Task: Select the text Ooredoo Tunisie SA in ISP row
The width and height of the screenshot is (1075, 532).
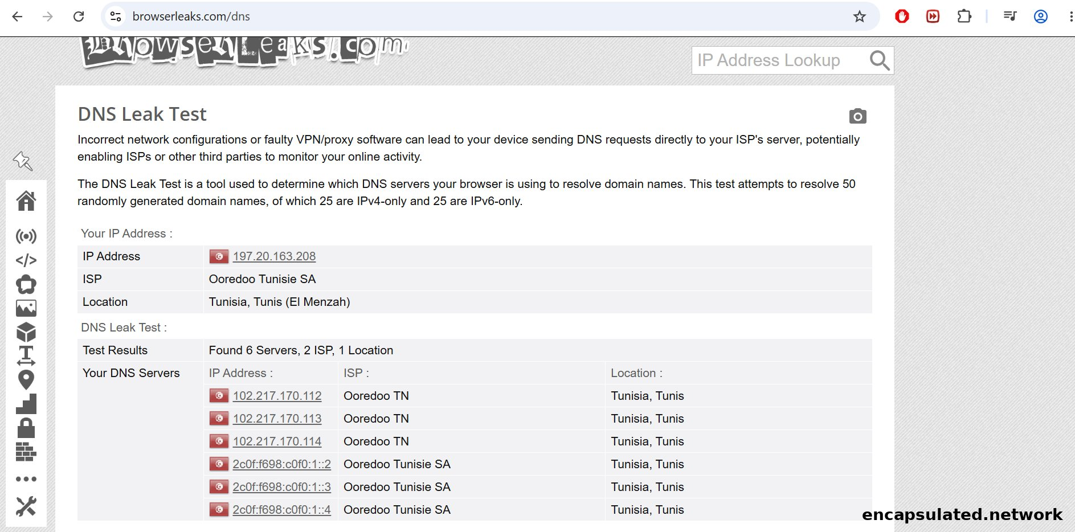Action: 262,279
